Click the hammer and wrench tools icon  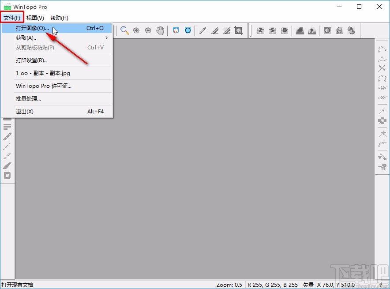[x=382, y=157]
